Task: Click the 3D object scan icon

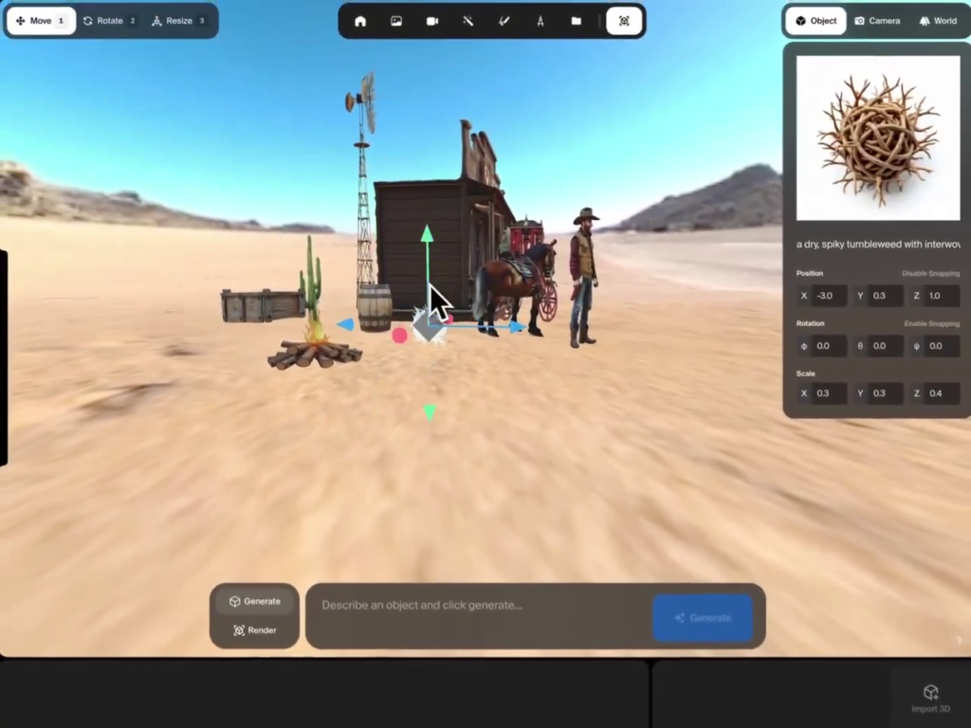Action: point(624,21)
